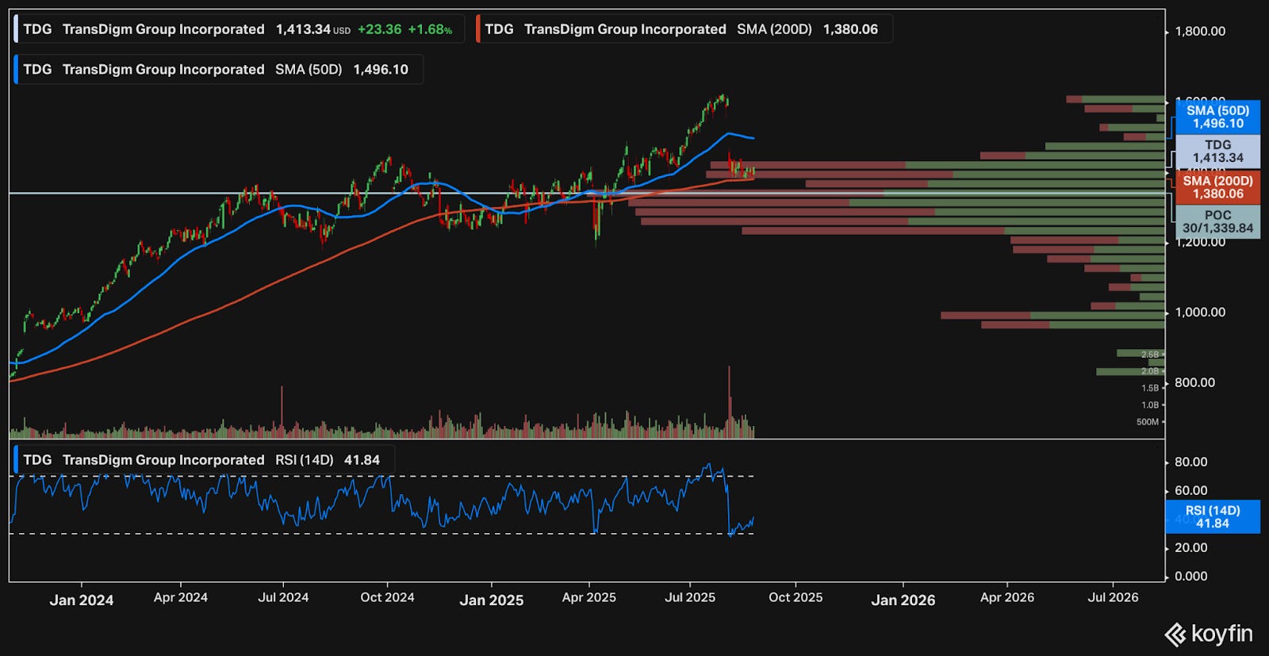This screenshot has width=1269, height=656.
Task: Click the 0.000 RSI axis label
Action: click(x=1190, y=576)
